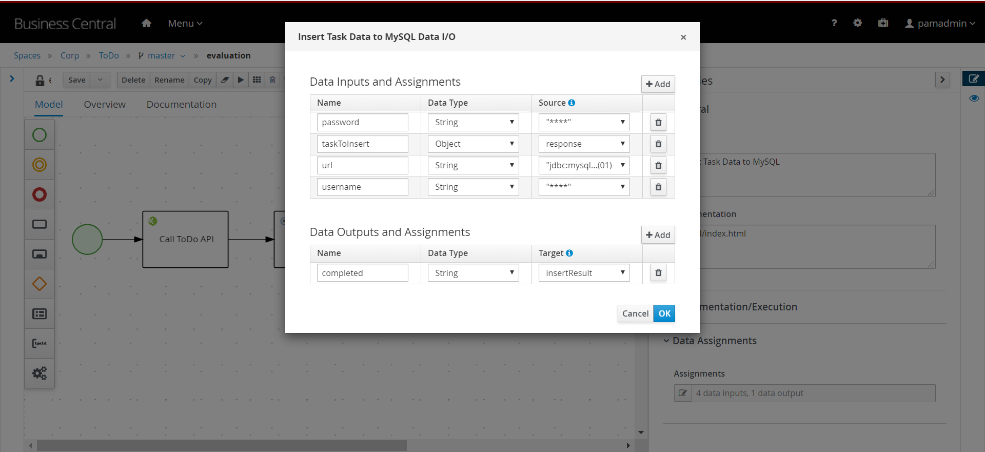
Task: Open the settings gear icon
Action: [858, 23]
